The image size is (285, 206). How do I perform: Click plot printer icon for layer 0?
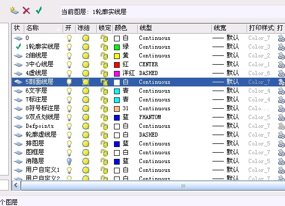point(281,38)
